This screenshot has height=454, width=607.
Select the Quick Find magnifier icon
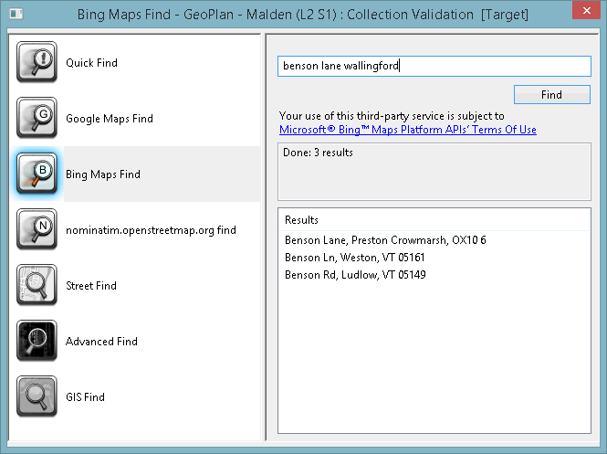tap(37, 62)
